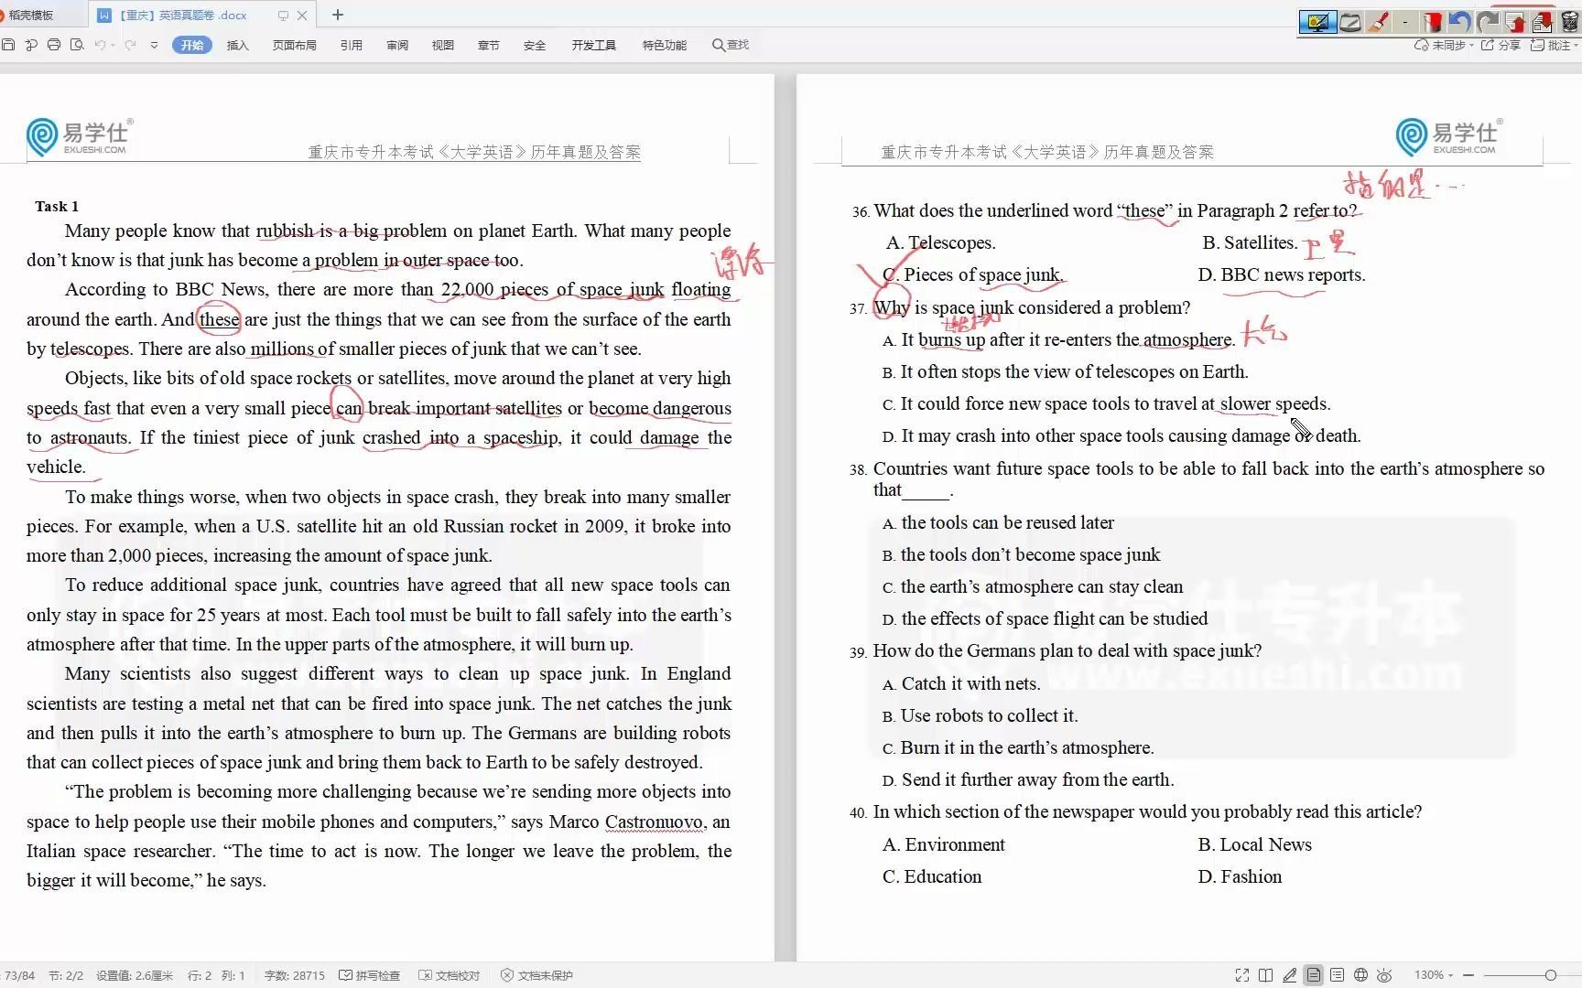The width and height of the screenshot is (1582, 988).
Task: Click the 查找 (Find) search button
Action: pyautogui.click(x=731, y=45)
